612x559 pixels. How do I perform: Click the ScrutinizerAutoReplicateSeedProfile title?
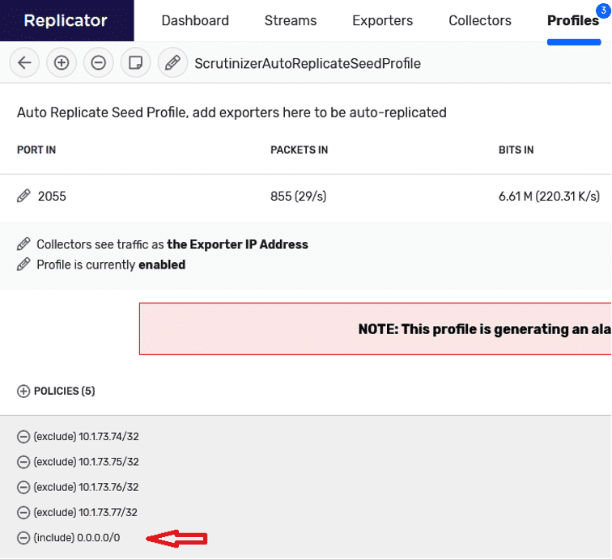(308, 63)
